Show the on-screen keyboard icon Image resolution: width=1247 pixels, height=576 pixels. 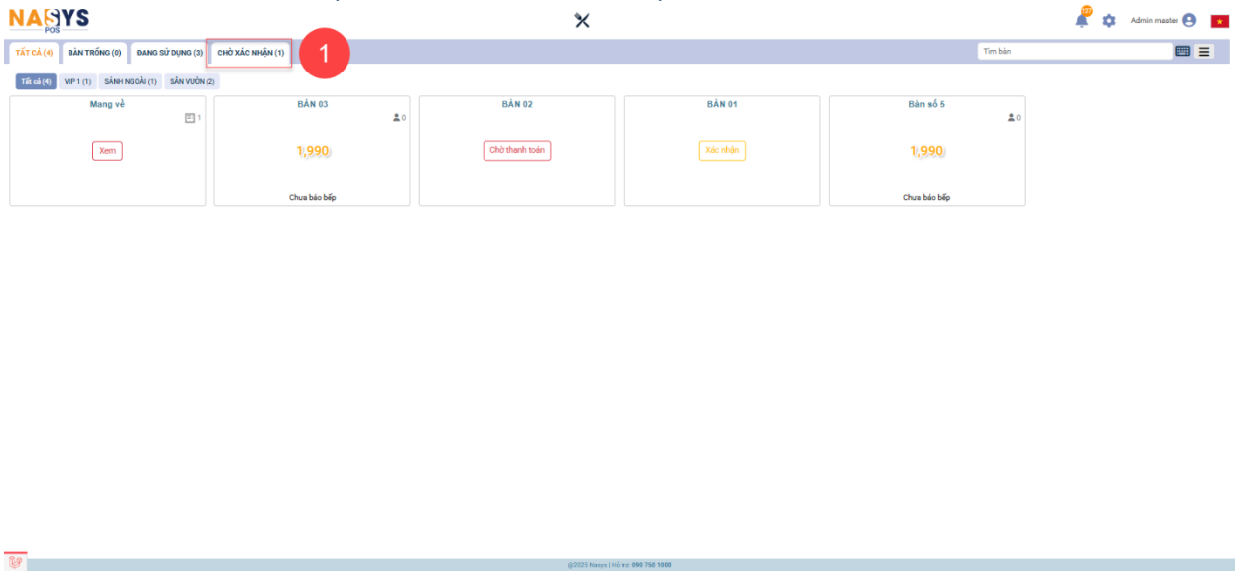1182,52
